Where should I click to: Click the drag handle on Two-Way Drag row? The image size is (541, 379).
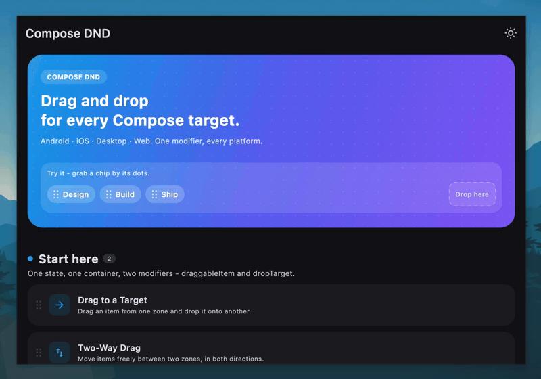pyautogui.click(x=39, y=353)
